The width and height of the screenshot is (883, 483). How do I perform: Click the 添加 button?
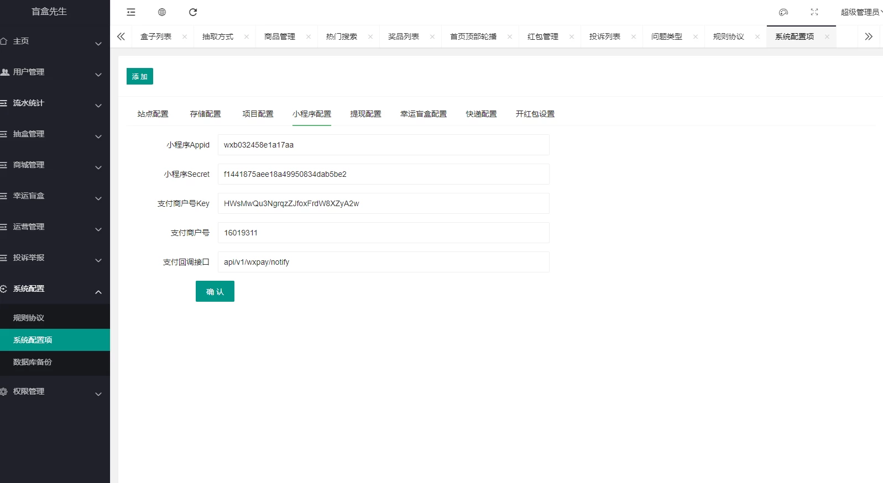click(x=140, y=77)
